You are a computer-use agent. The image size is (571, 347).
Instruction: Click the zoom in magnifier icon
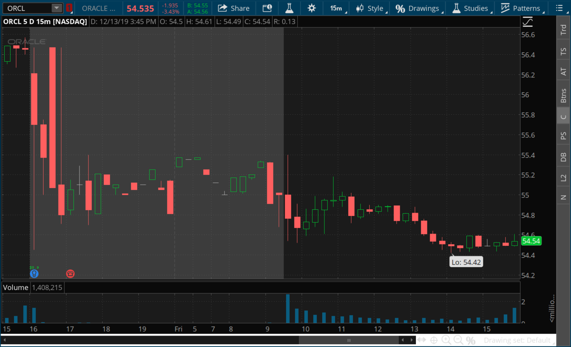(446, 340)
